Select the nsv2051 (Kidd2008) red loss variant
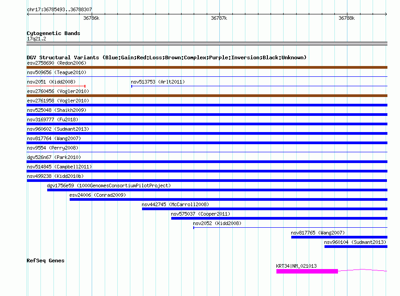Viewport: 400px width, 296px height. pos(56,86)
